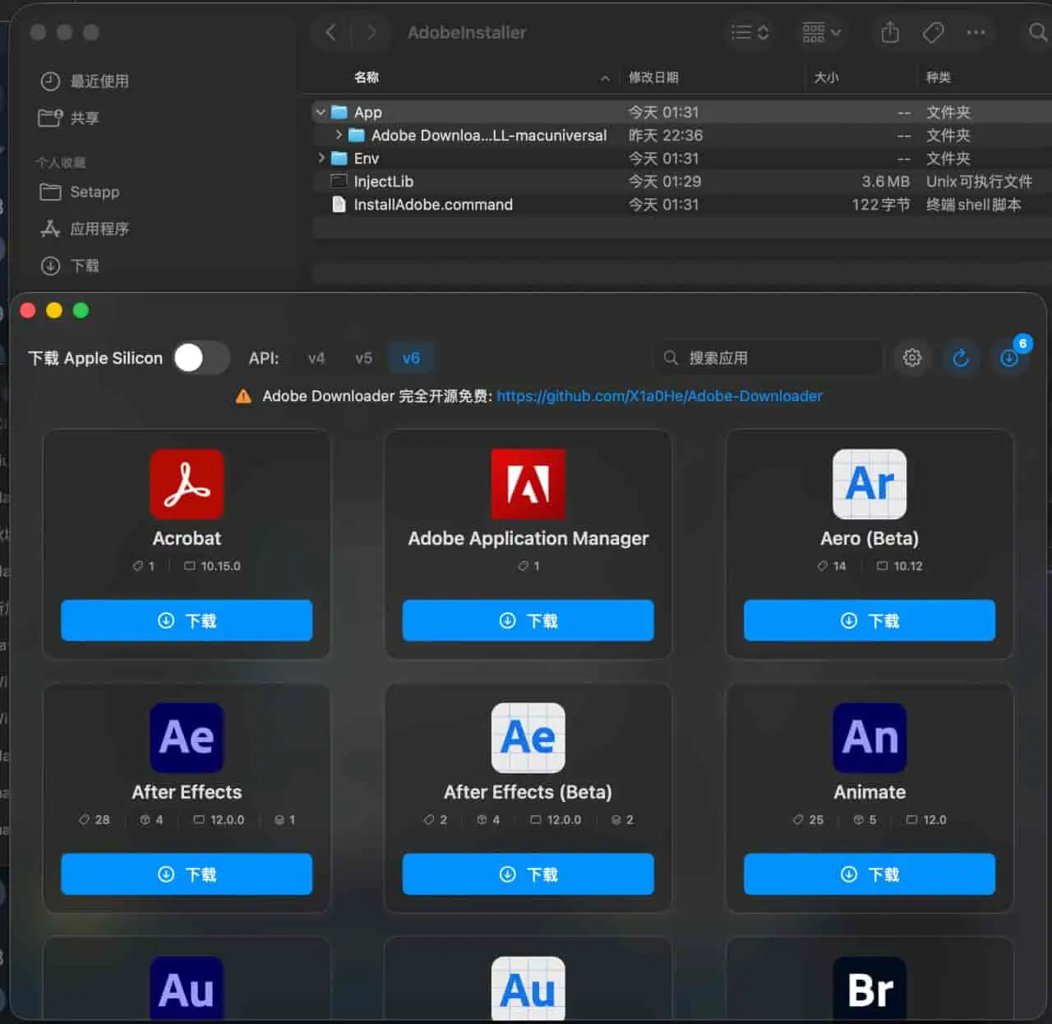
Task: Select the v5 API tab
Action: click(x=363, y=357)
